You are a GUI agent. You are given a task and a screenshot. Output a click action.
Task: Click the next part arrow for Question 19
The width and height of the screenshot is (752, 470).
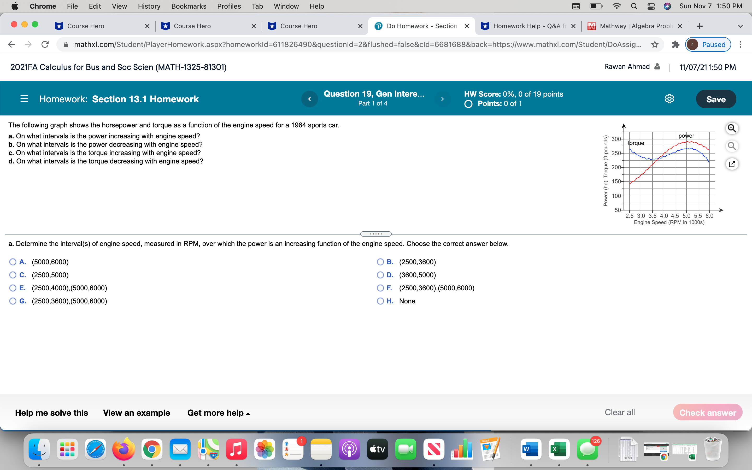coord(443,99)
